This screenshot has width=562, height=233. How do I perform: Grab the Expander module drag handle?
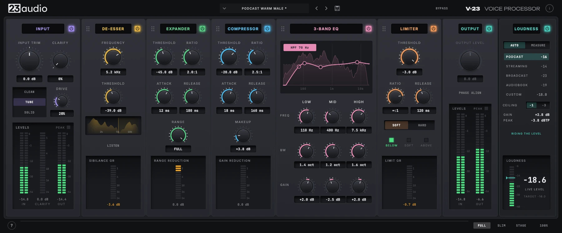point(153,29)
